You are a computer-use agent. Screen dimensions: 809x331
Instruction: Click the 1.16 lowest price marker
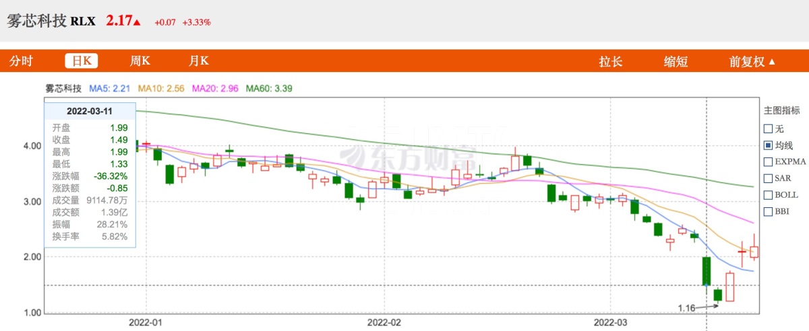pyautogui.click(x=687, y=308)
